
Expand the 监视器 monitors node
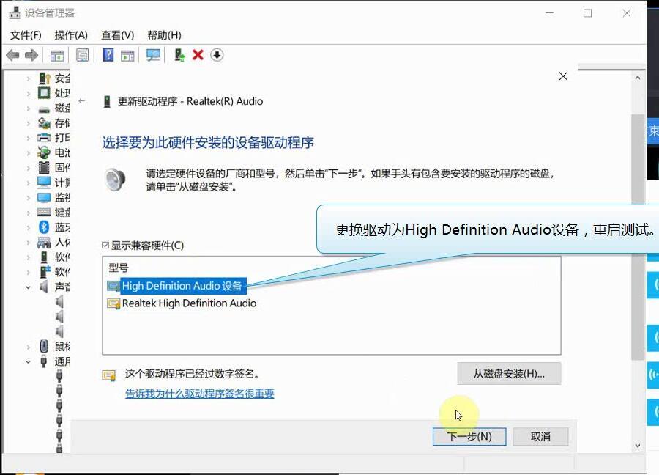[28, 198]
